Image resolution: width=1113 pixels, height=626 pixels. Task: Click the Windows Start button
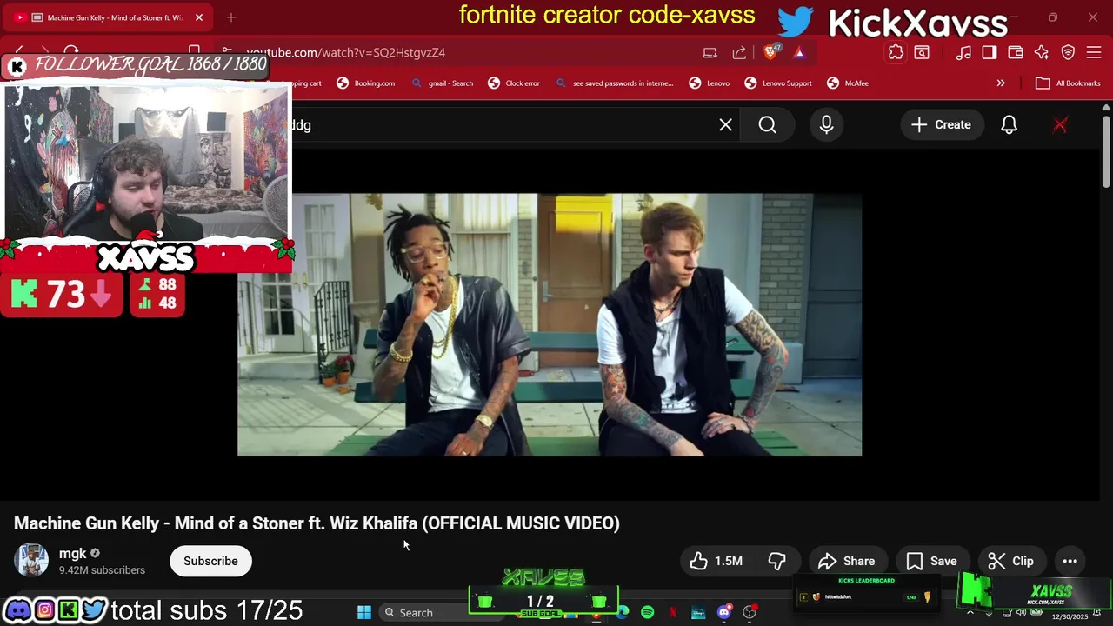click(x=364, y=613)
